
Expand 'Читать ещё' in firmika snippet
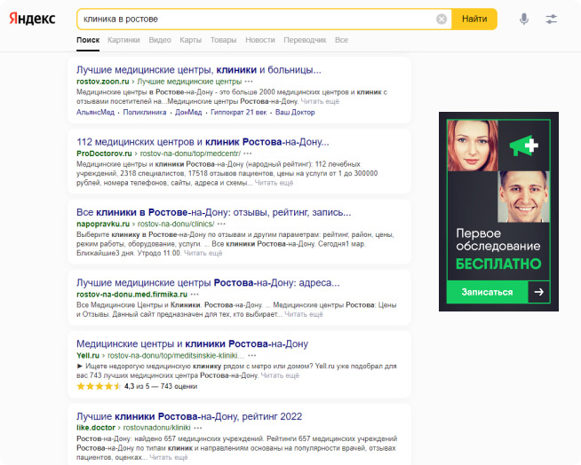click(304, 314)
